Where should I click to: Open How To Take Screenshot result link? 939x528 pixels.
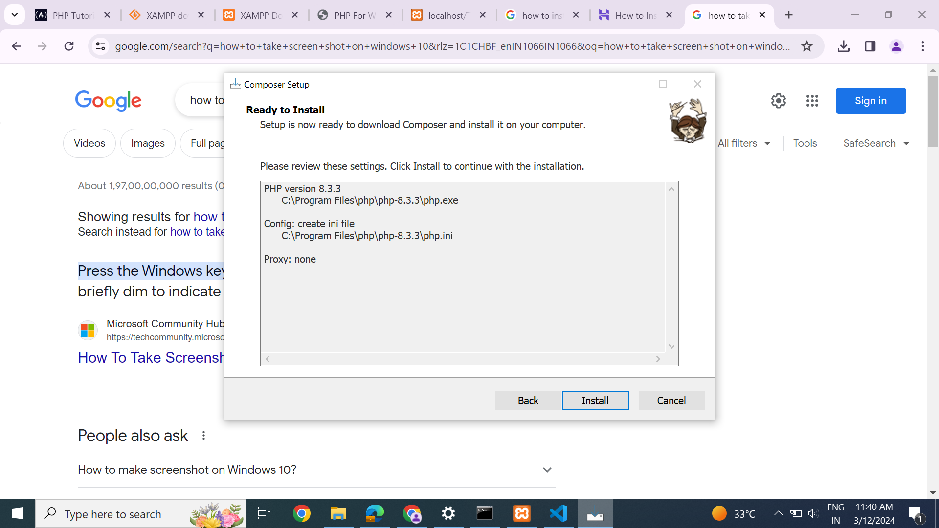tap(151, 357)
